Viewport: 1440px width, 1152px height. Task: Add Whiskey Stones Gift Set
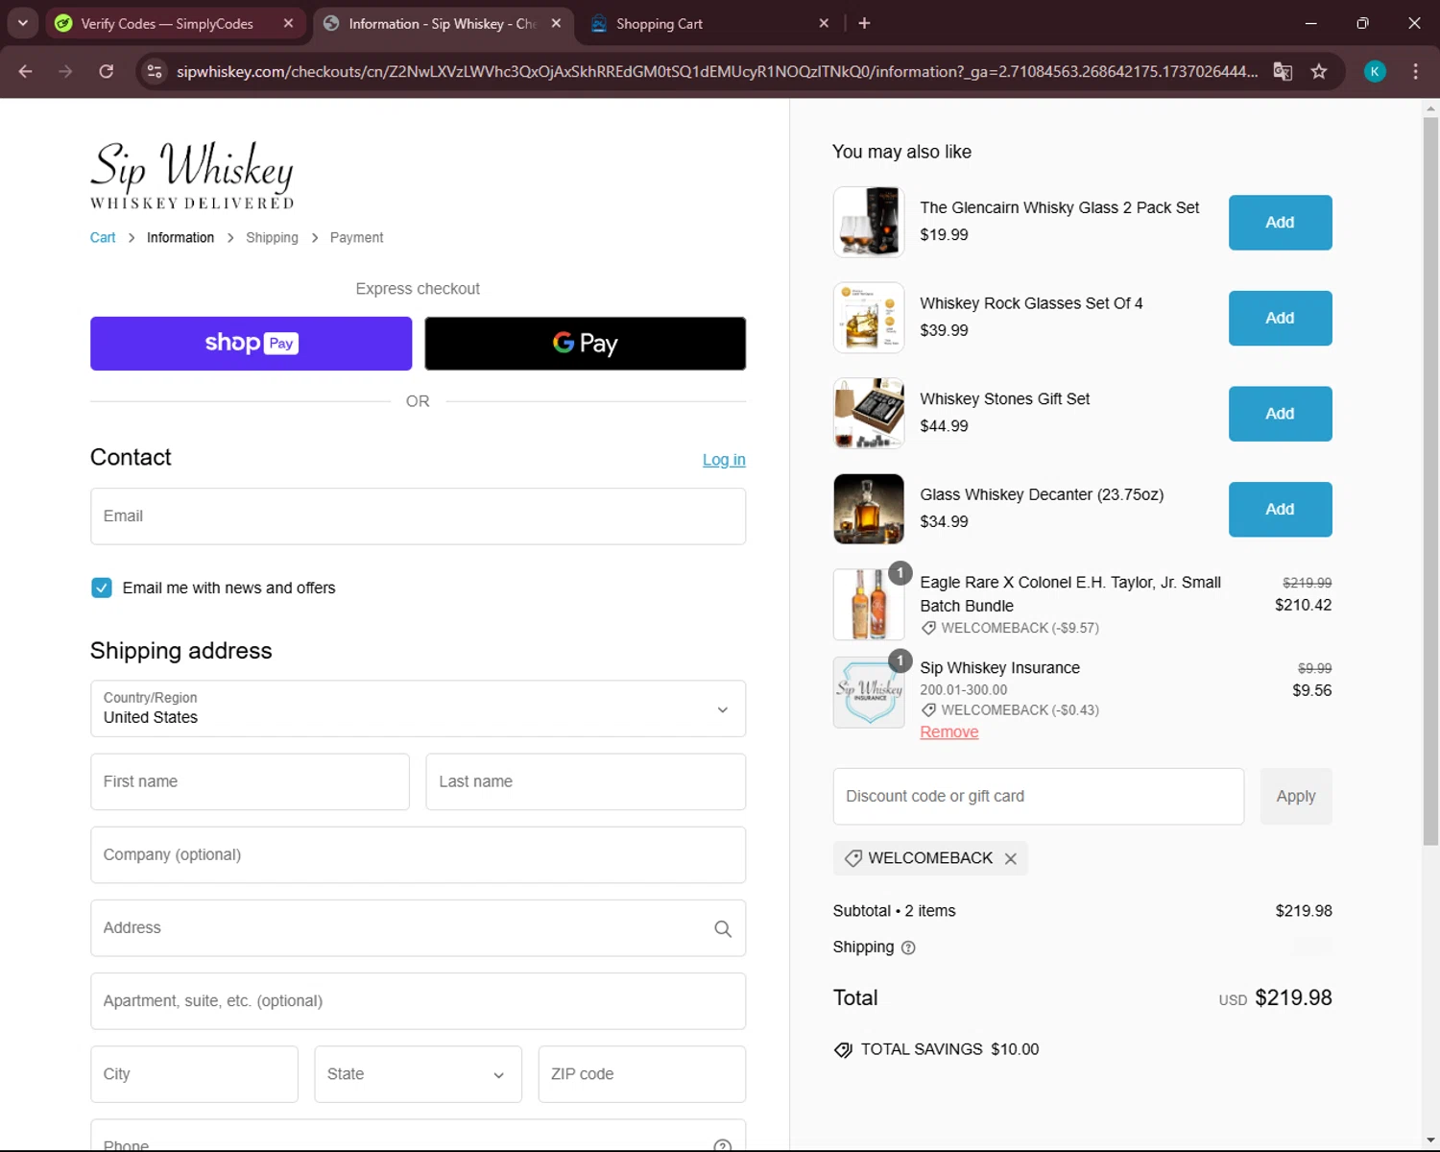click(1280, 414)
